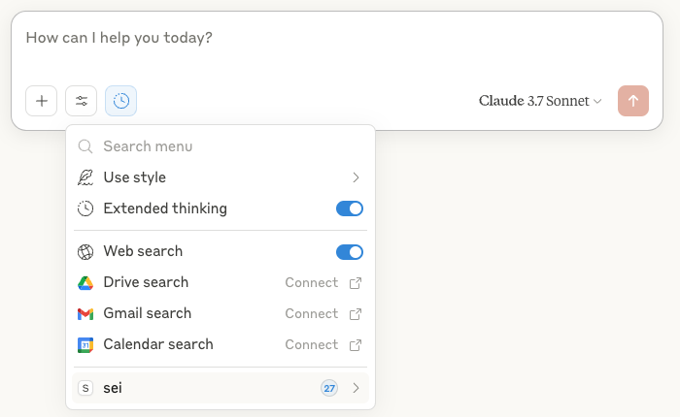The width and height of the screenshot is (680, 417).
Task: Open the search and tools settings icon
Action: [82, 101]
